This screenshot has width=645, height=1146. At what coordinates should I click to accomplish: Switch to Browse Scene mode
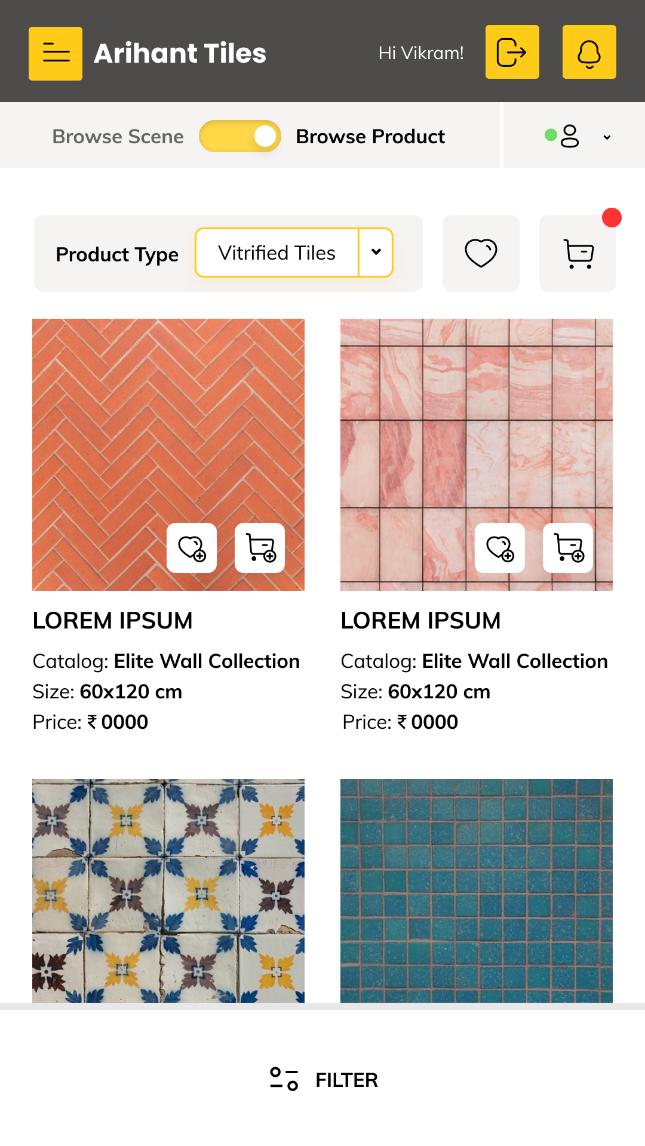118,137
